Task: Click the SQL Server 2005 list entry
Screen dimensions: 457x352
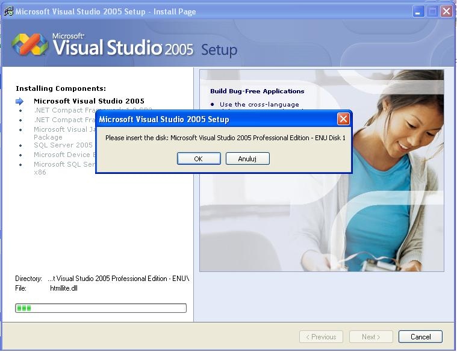Action: pyautogui.click(x=63, y=145)
